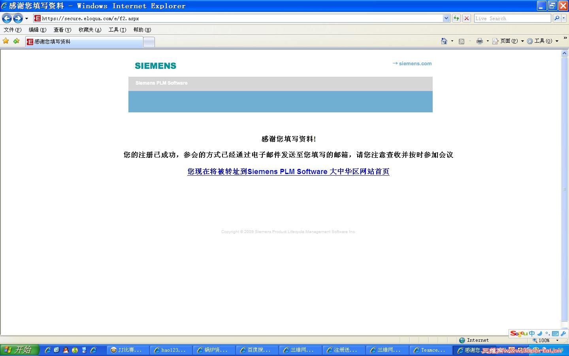Open the 文件(F) menu
Viewport: 569px width, 356px height.
[x=13, y=30]
